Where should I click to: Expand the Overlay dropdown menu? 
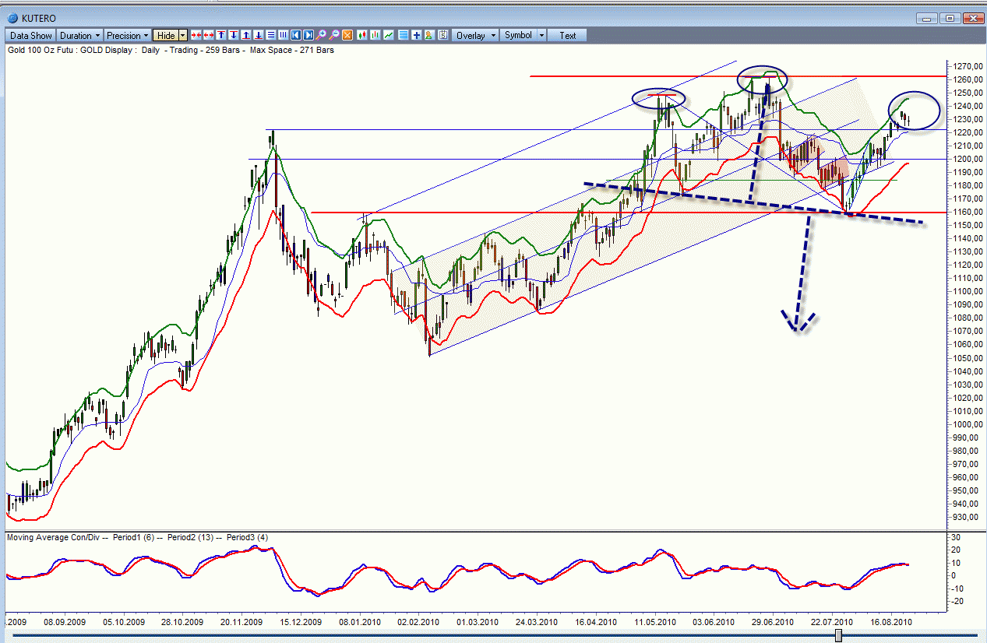pos(476,35)
